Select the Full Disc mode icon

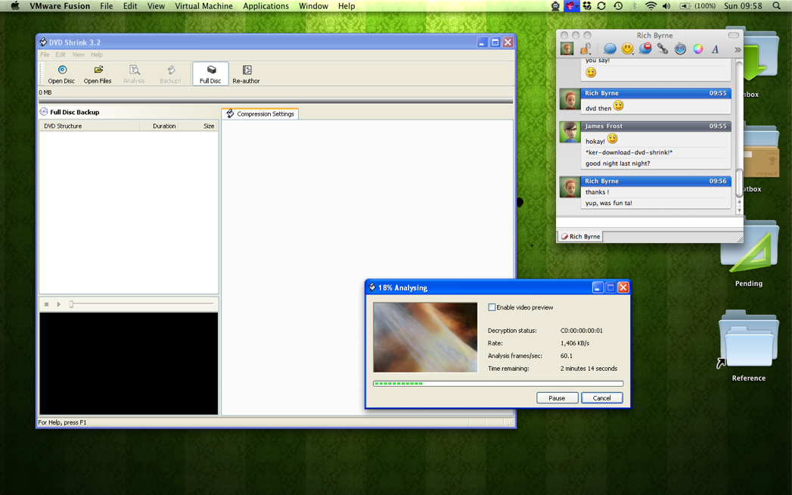(210, 73)
